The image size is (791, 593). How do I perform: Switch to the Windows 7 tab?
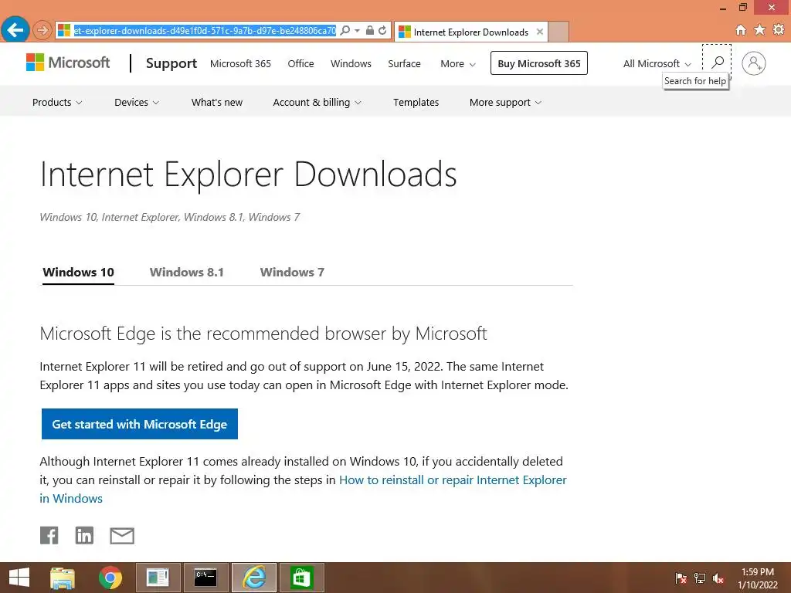coord(292,273)
